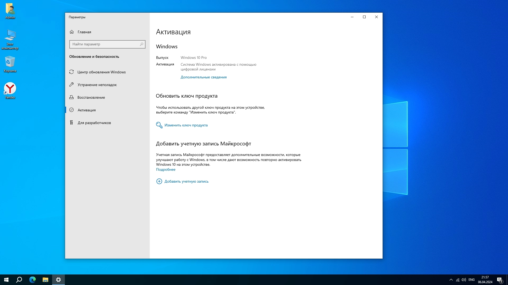Click the change product key link
This screenshot has width=508, height=285.
[186, 125]
